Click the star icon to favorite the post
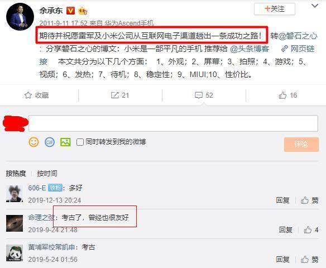The image size is (326, 268). 28,95
